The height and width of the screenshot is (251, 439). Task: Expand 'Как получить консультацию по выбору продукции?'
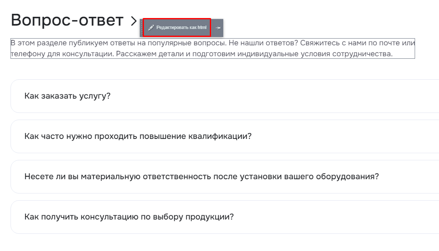click(225, 217)
